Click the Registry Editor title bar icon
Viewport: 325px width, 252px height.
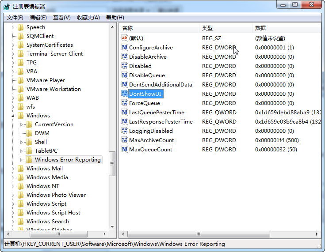pos(7,7)
